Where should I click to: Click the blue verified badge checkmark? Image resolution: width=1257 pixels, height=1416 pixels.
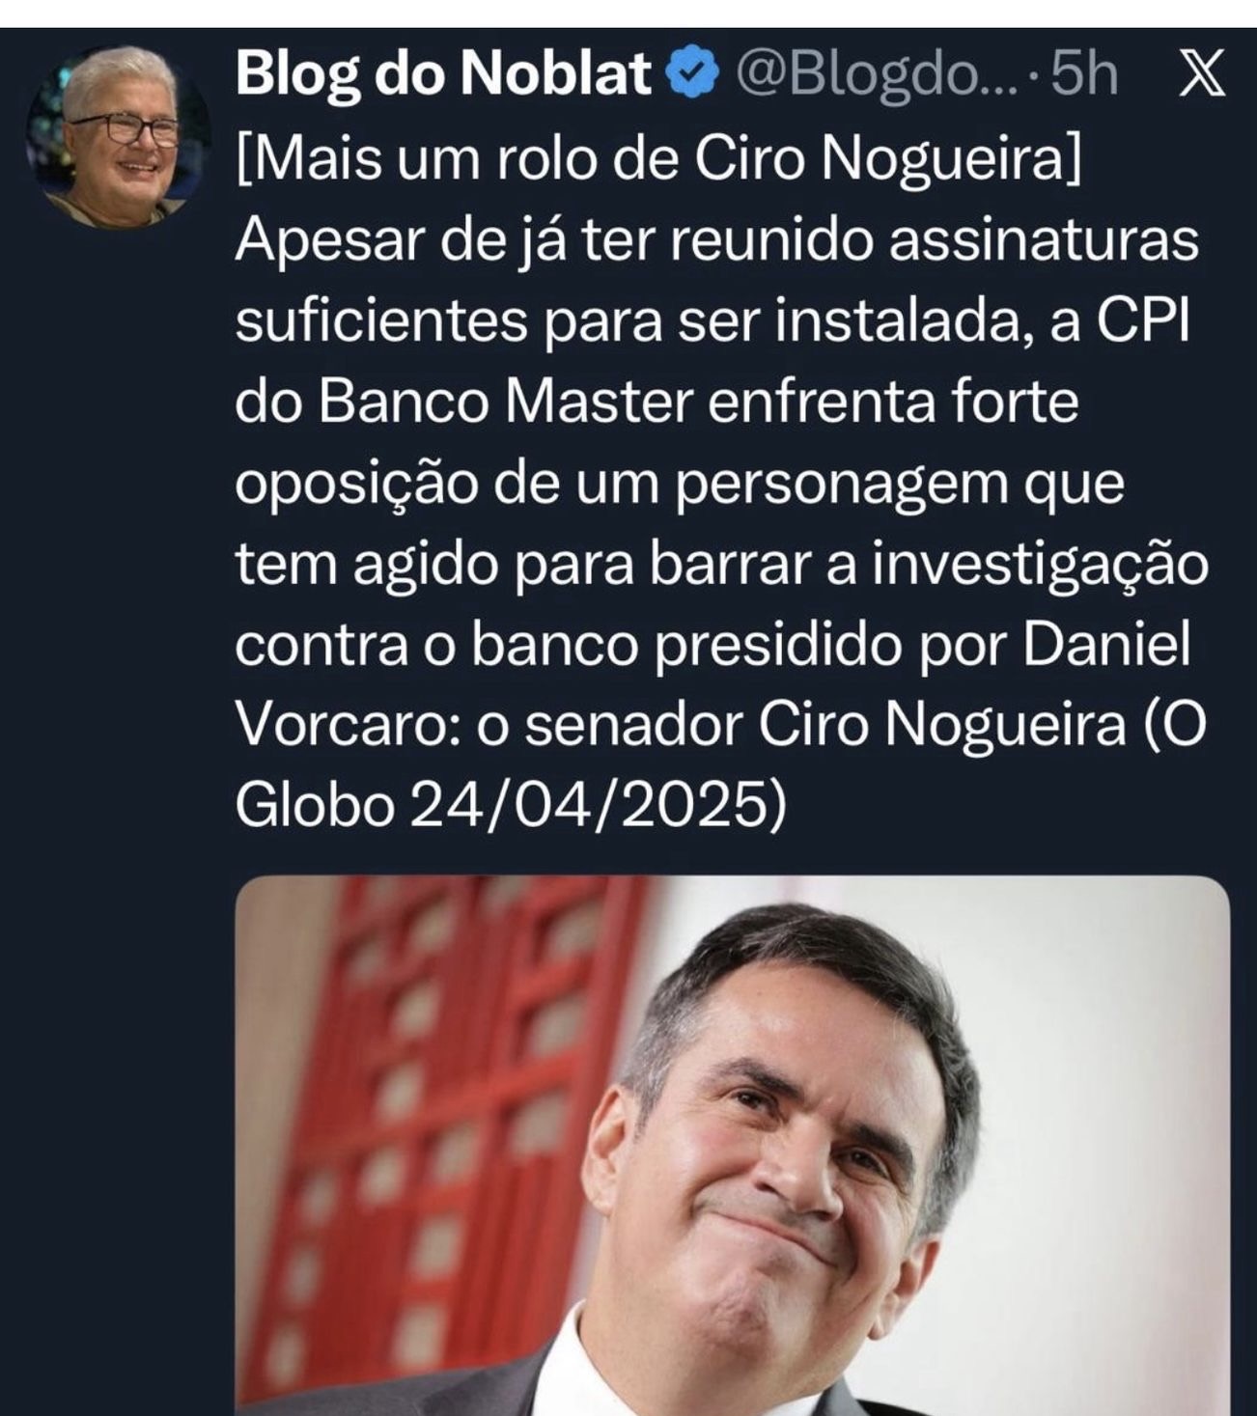point(692,73)
